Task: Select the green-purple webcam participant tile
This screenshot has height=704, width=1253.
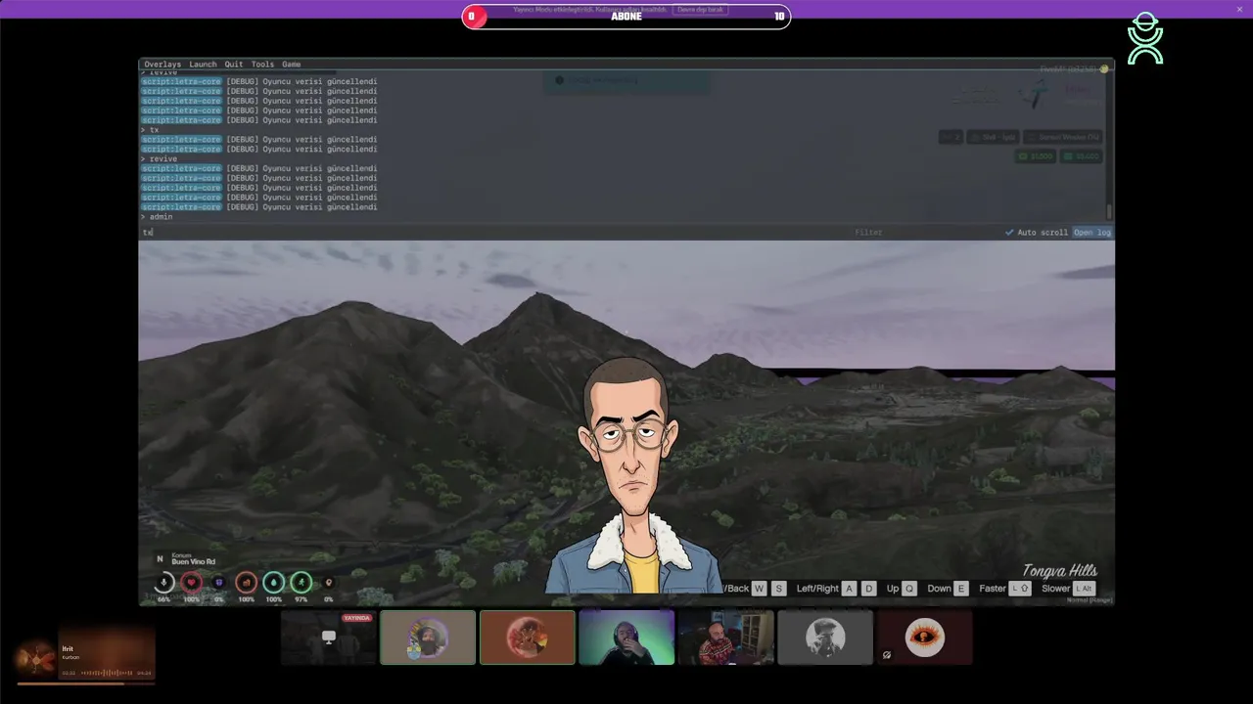Action: tap(626, 638)
